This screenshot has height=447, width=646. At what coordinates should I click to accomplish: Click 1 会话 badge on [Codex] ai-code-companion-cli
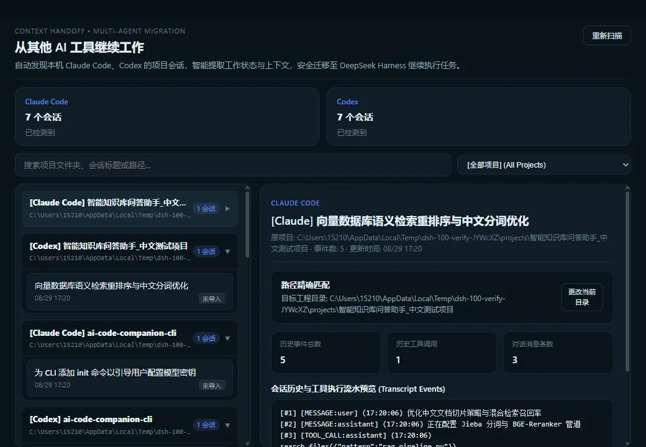point(206,425)
